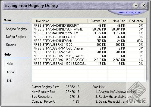Image resolution: width=151 pixels, height=107 pixels.
Task: Click the Analyze Registry option
Action: (x=16, y=29)
